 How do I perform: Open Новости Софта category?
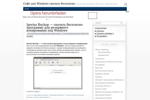click(x=101, y=89)
